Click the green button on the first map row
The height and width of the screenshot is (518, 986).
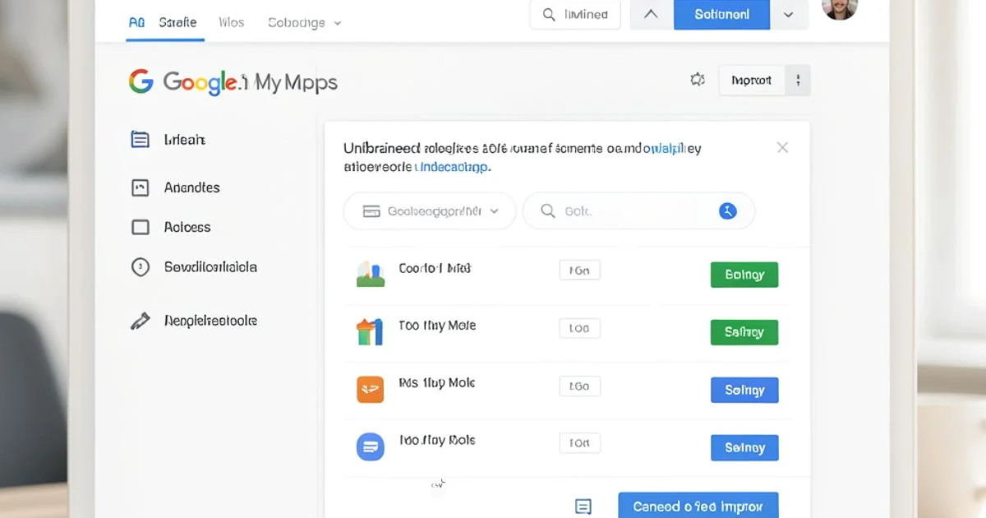744,274
